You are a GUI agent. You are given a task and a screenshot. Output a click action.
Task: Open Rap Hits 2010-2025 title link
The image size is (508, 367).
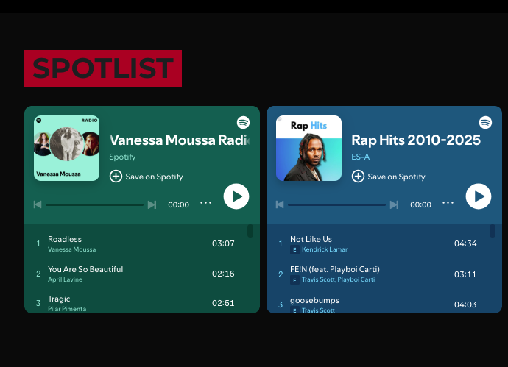tap(416, 140)
